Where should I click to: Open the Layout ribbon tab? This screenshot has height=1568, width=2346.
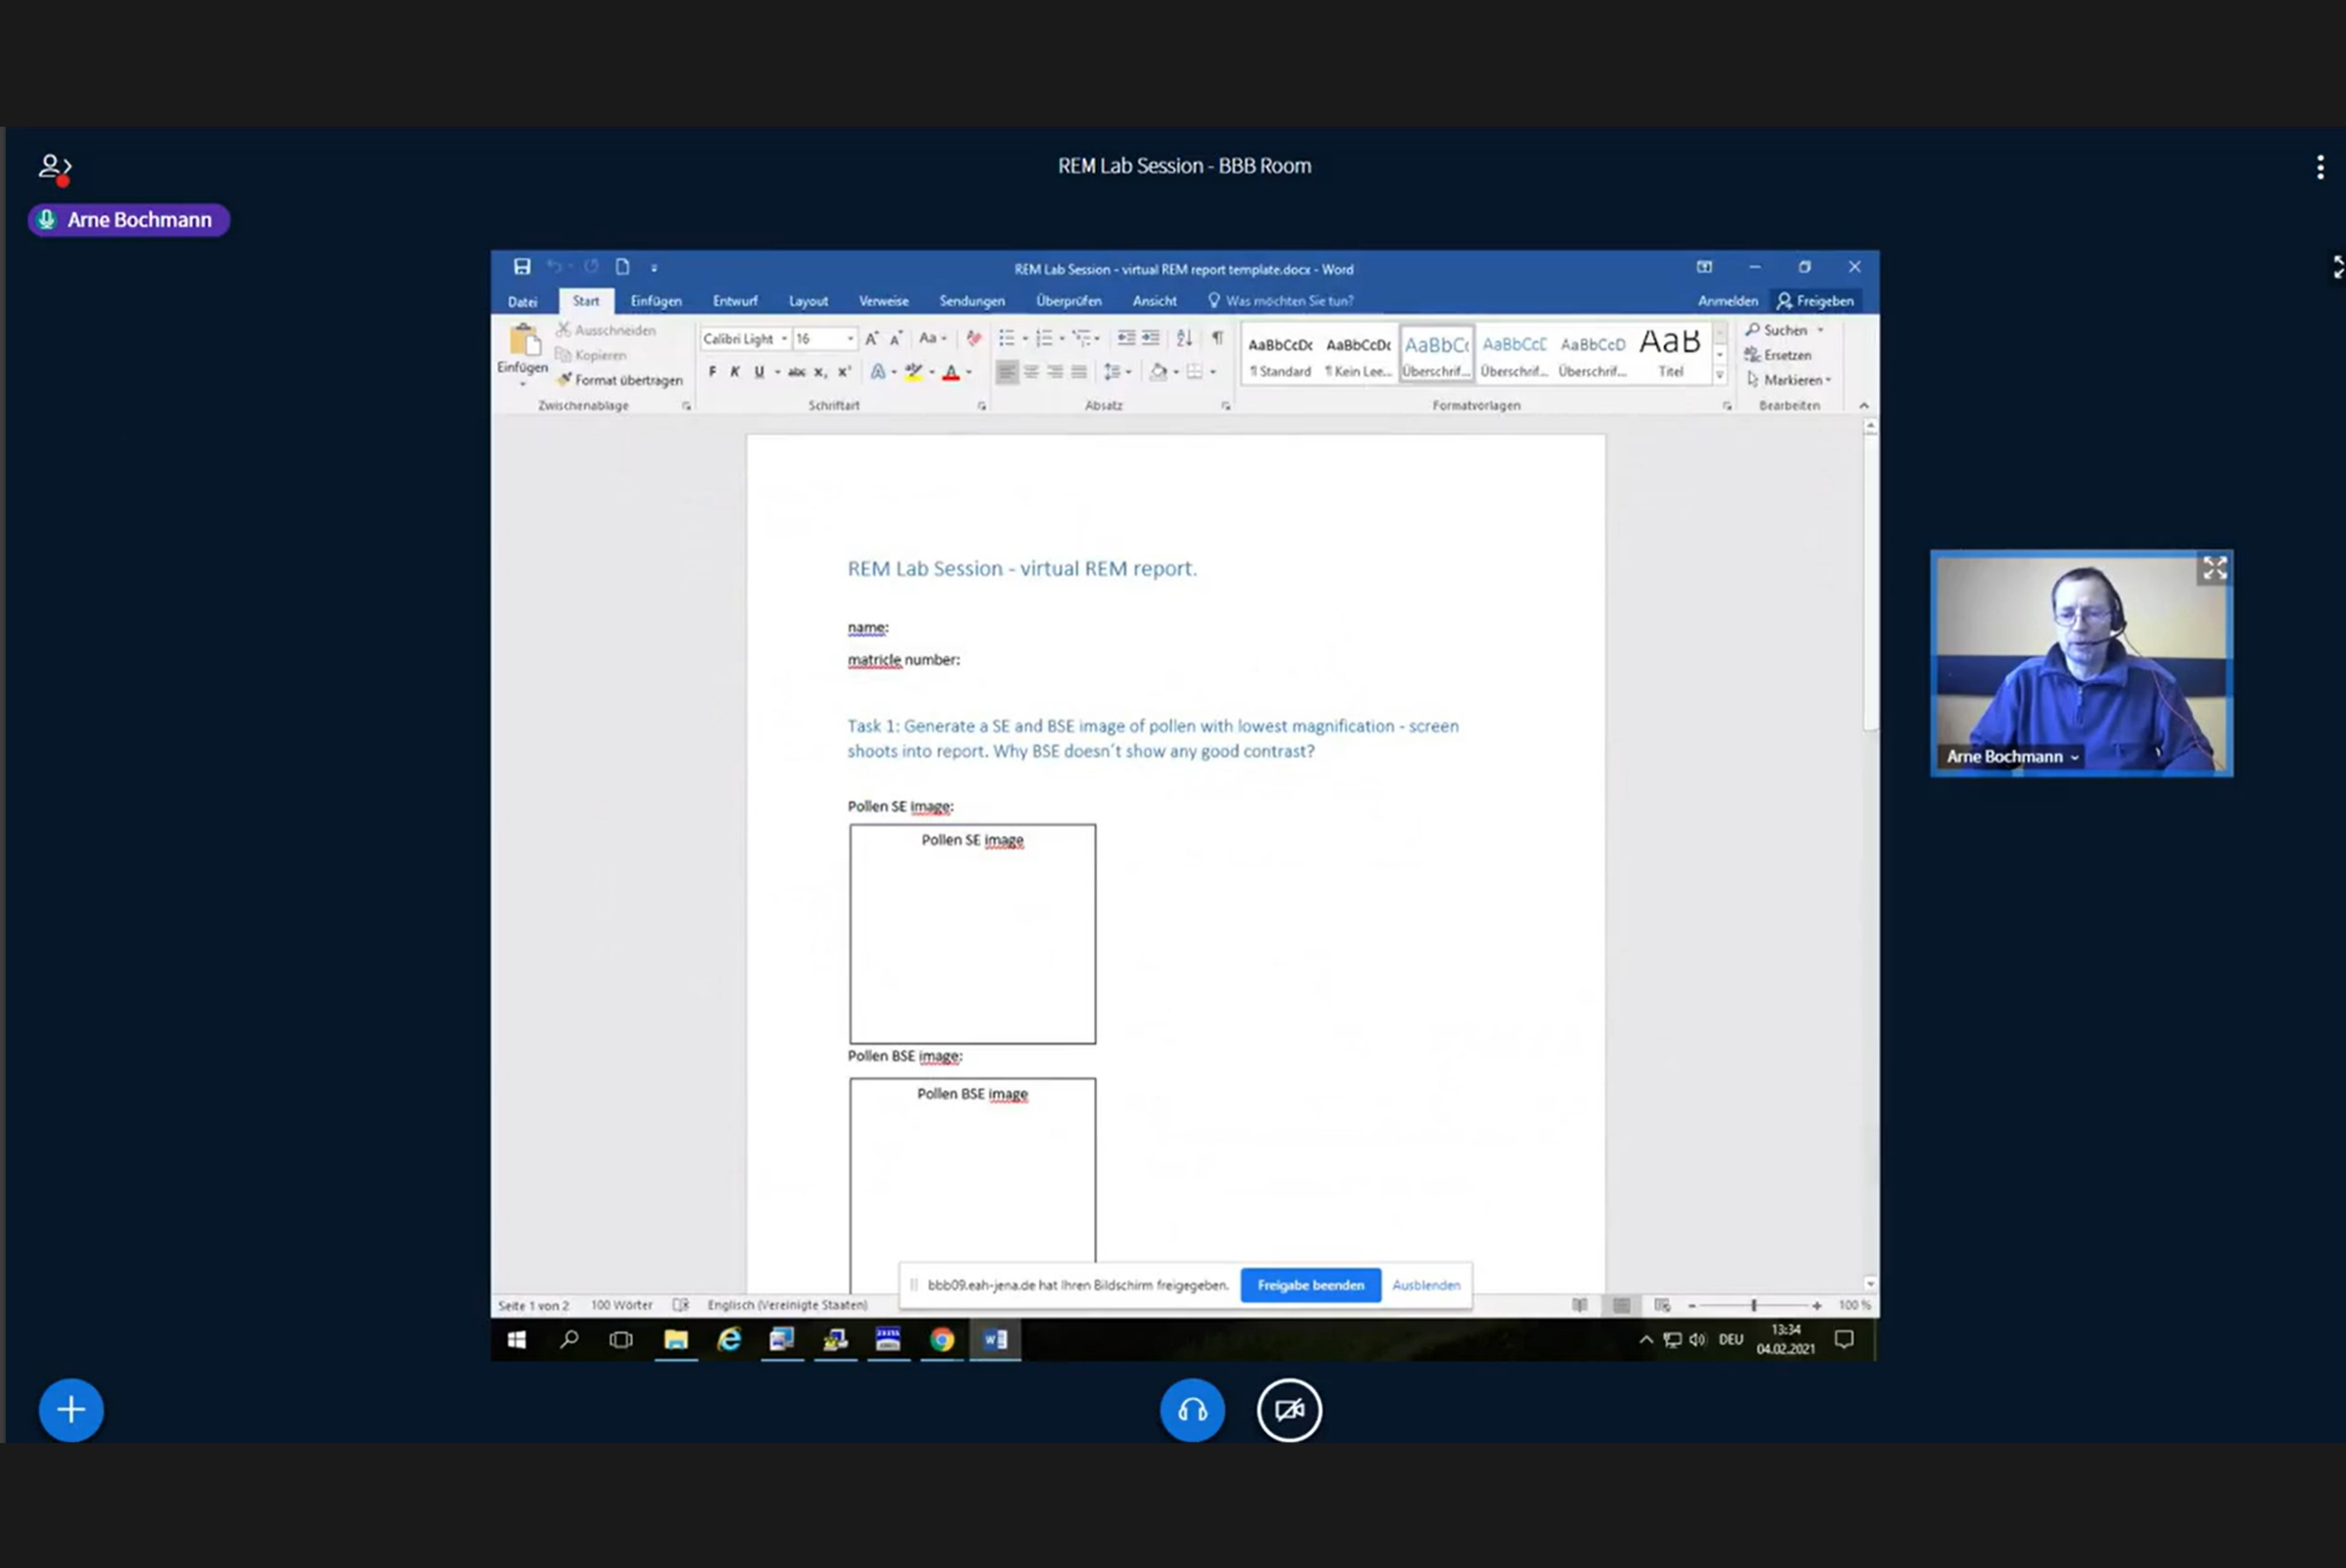(x=808, y=301)
